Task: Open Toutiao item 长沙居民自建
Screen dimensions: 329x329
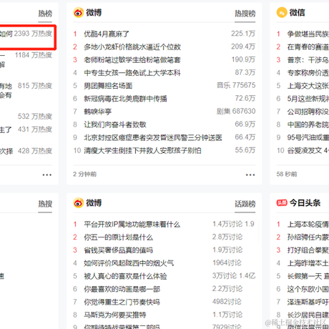Action: point(308,315)
